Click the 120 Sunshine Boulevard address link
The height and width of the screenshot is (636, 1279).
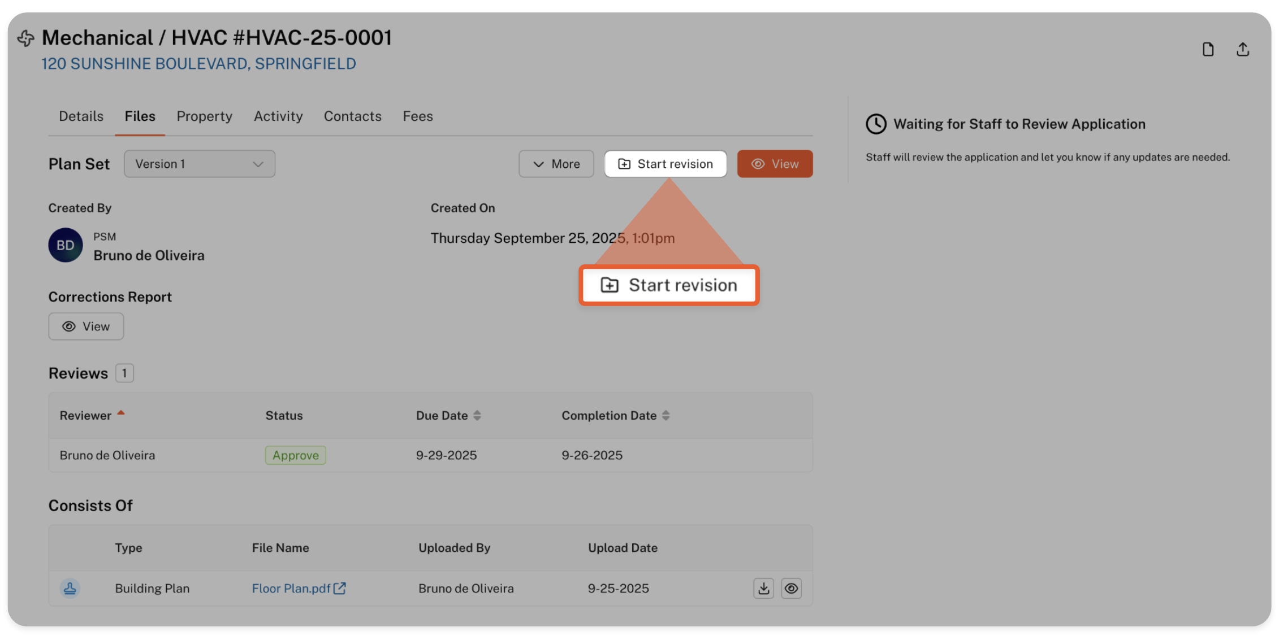pyautogui.click(x=198, y=64)
